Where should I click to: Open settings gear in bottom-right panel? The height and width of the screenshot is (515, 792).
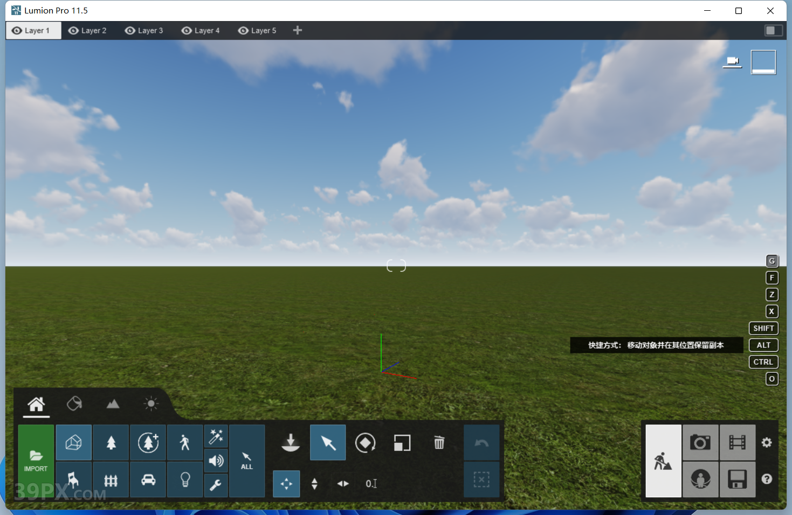pyautogui.click(x=767, y=443)
